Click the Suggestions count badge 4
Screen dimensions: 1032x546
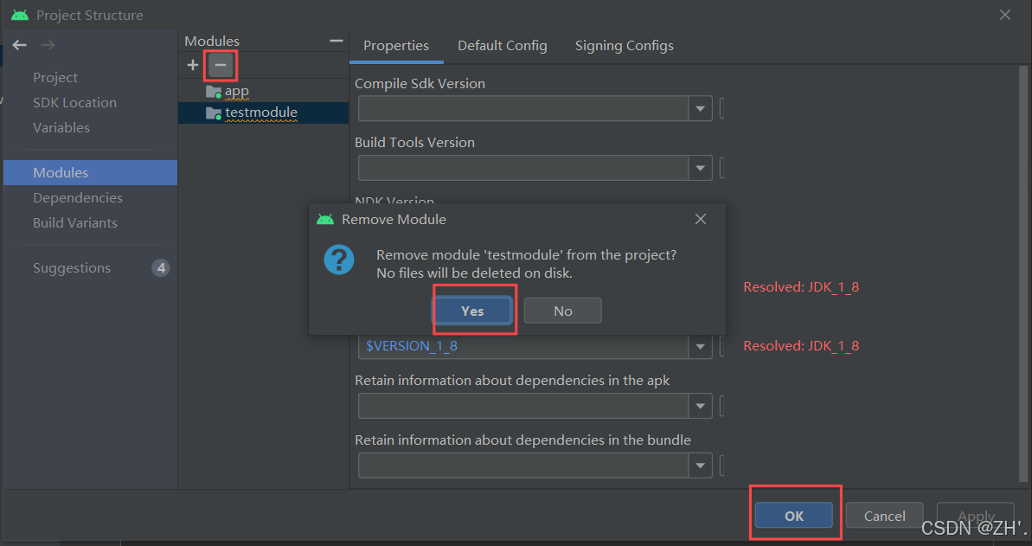pyautogui.click(x=161, y=268)
